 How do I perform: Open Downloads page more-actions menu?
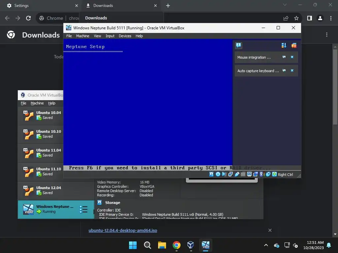[x=327, y=35]
